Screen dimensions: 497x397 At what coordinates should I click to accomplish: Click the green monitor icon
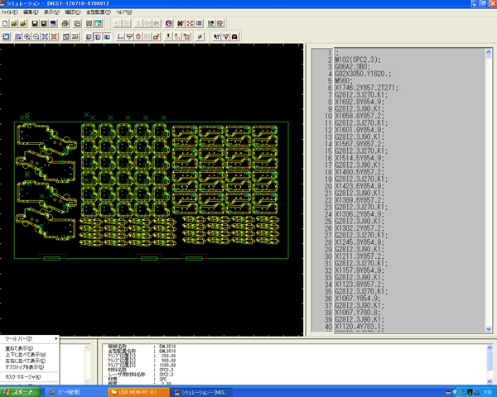[x=89, y=23]
